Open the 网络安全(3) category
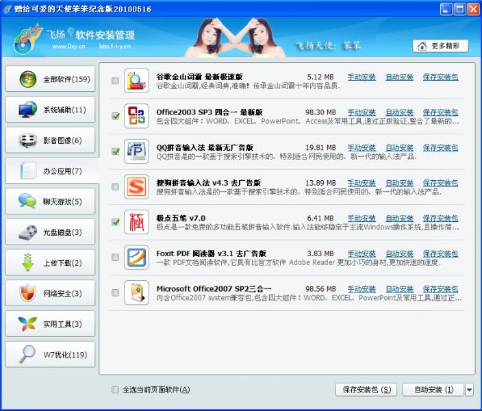 (51, 293)
